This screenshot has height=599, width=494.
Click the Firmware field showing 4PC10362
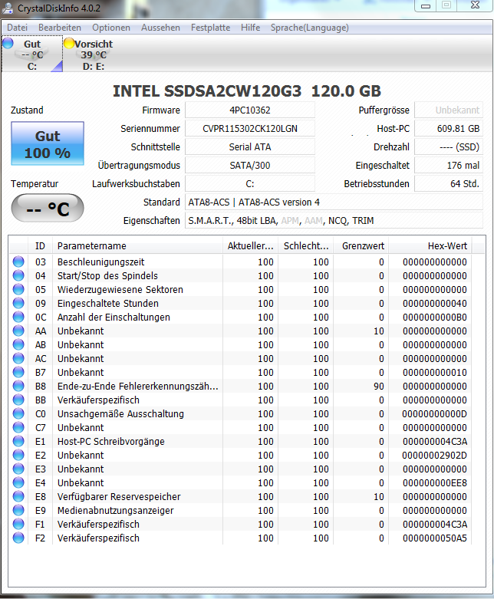(x=250, y=110)
